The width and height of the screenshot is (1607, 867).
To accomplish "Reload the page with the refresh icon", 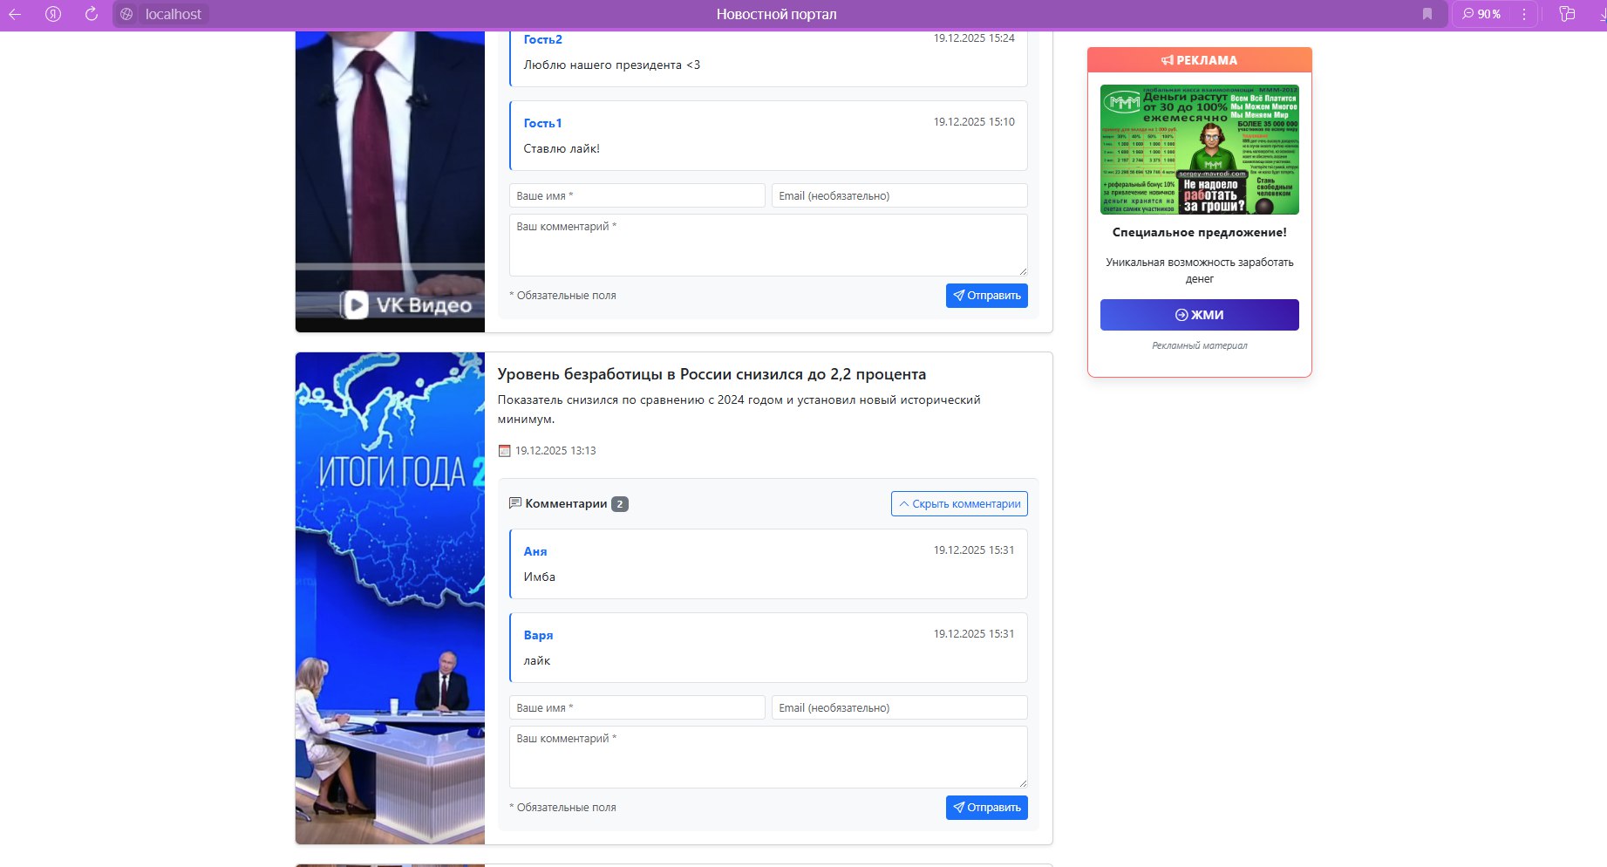I will (x=91, y=14).
